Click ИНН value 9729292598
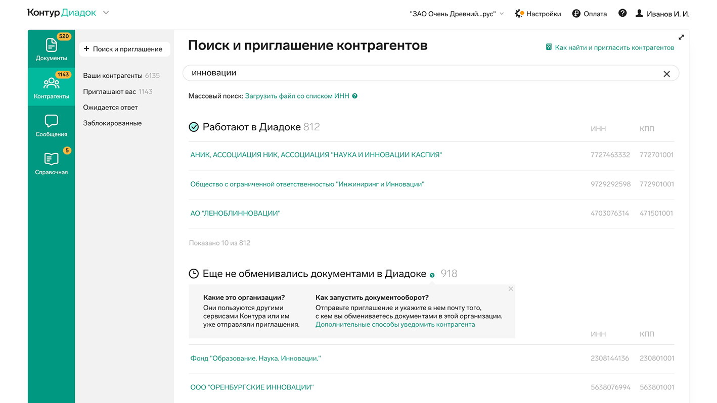The image size is (717, 403). 610,184
